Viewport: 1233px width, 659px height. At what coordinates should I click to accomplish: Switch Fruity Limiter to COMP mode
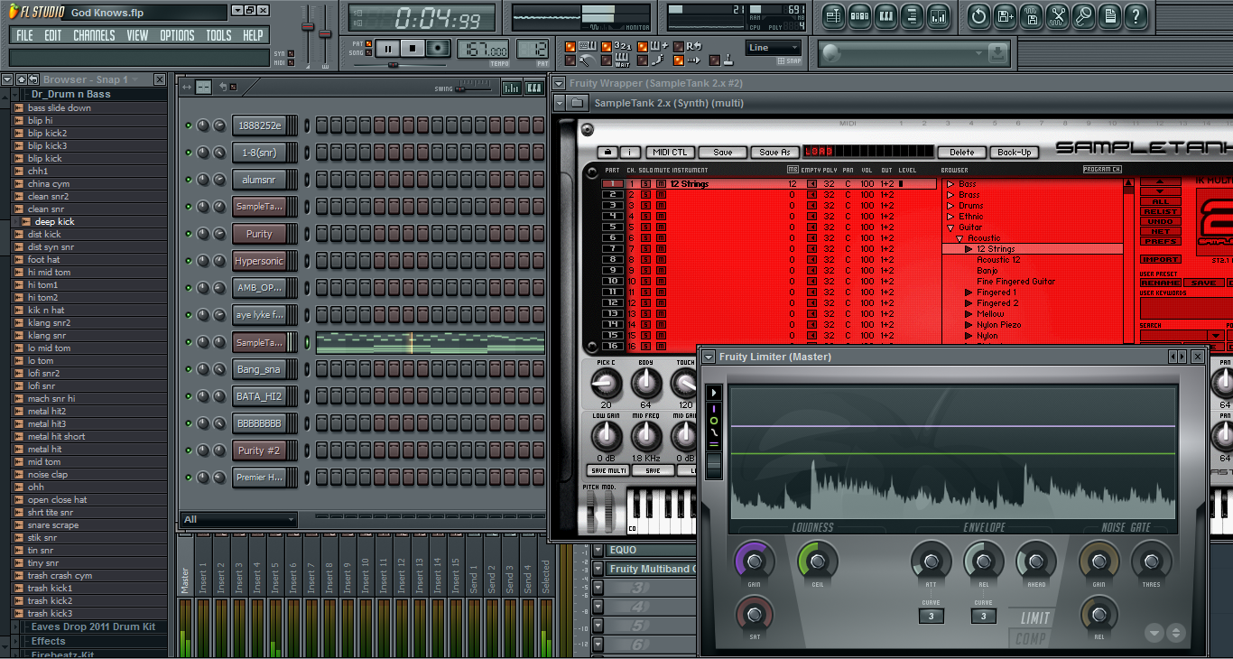pos(1031,638)
